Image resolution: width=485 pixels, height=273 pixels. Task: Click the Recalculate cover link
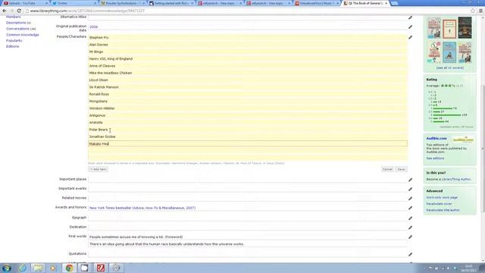(x=439, y=204)
